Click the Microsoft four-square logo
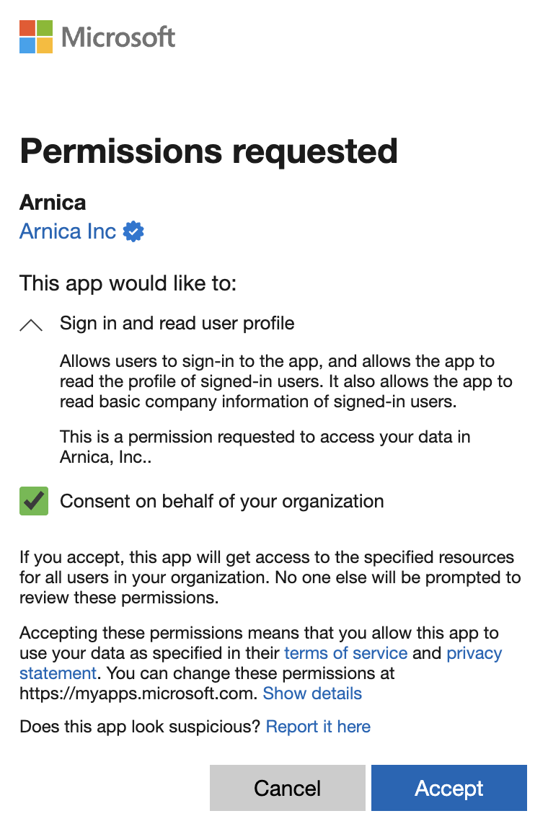The height and width of the screenshot is (829, 548). point(36,37)
